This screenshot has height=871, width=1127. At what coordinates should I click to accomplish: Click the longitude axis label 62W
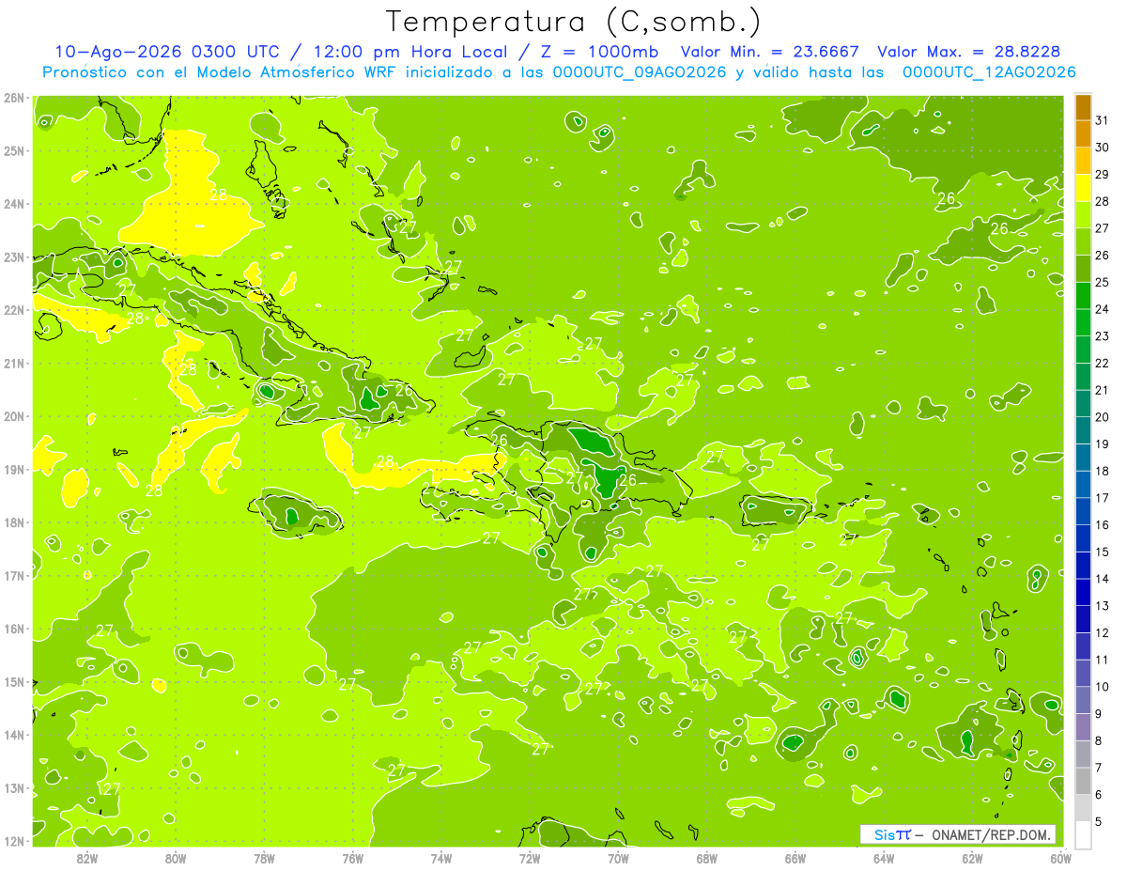(x=972, y=858)
